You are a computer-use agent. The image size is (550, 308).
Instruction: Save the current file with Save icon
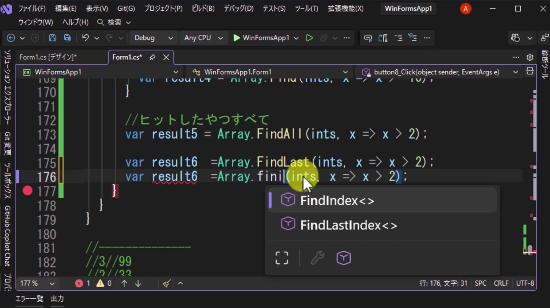point(53,38)
